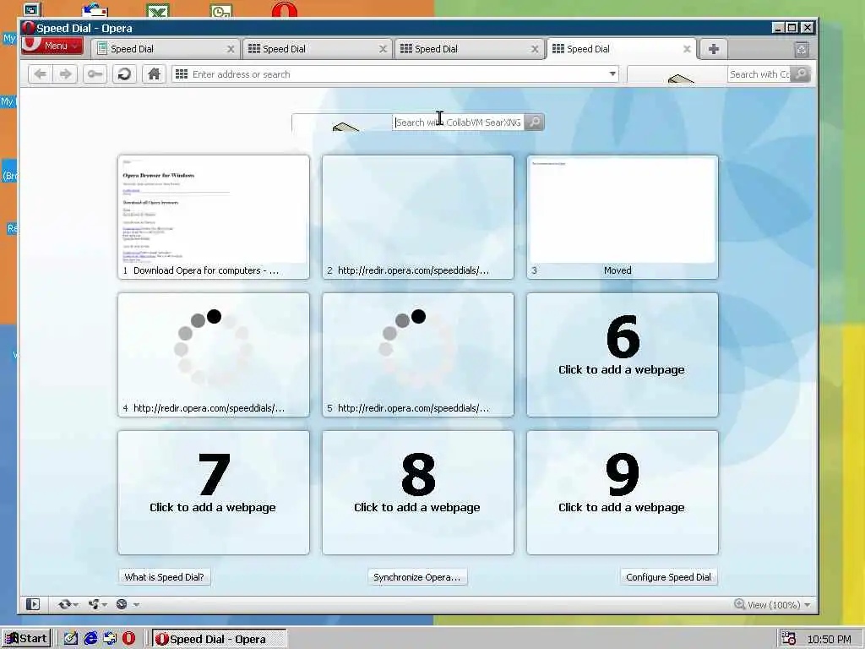Open the Windows Start menu
The height and width of the screenshot is (649, 865).
[x=26, y=639]
